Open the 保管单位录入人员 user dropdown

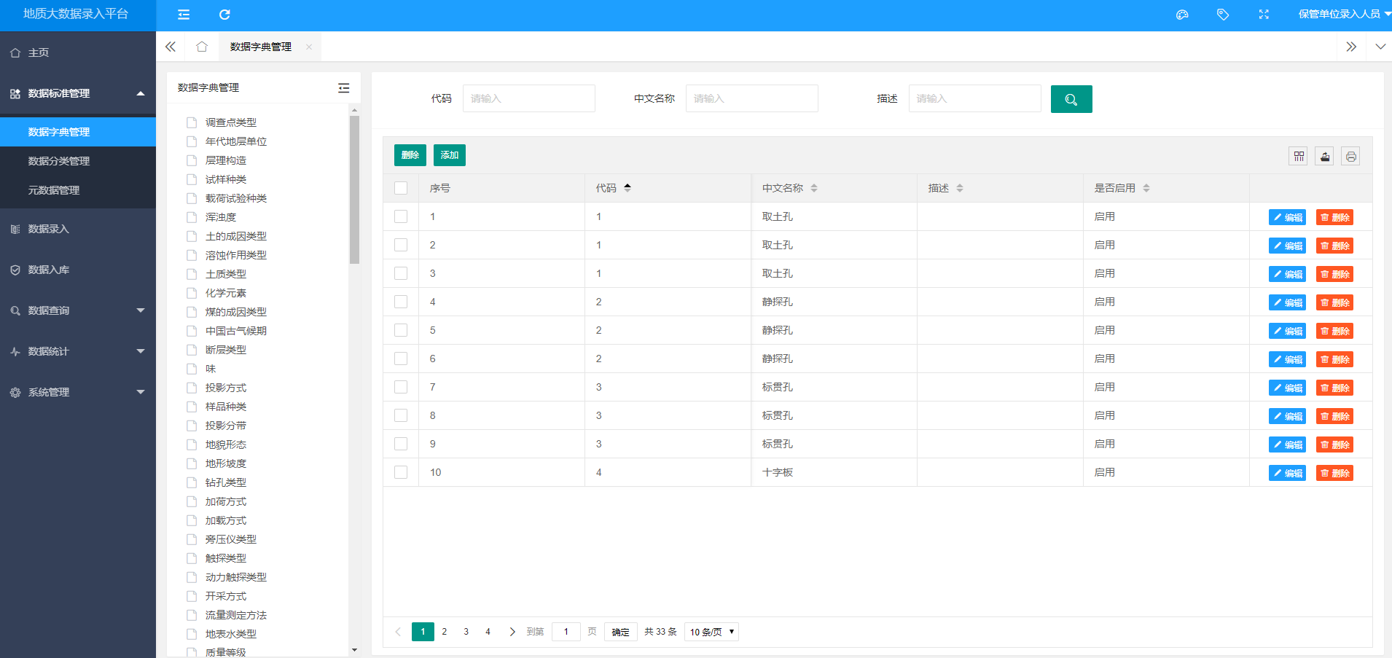tap(1343, 15)
